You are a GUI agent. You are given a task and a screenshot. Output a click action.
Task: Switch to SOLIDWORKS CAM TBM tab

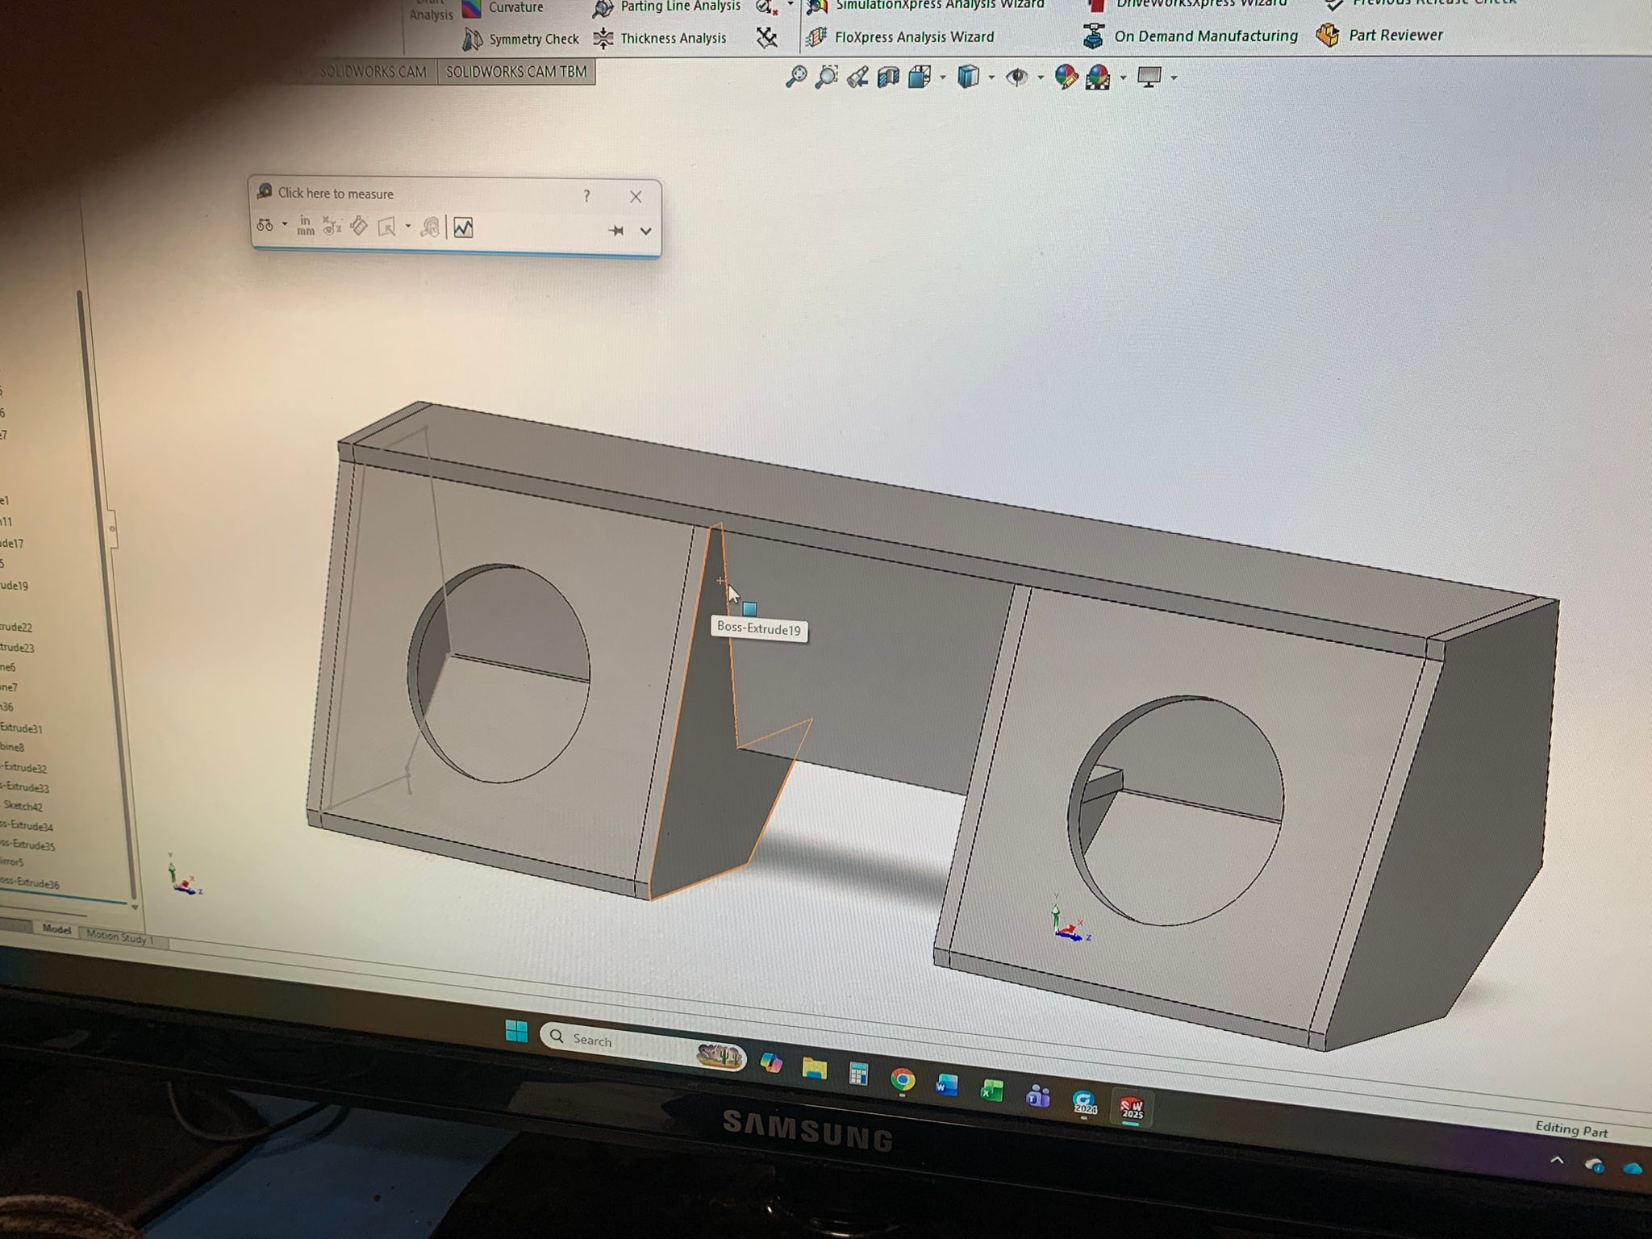[x=516, y=72]
